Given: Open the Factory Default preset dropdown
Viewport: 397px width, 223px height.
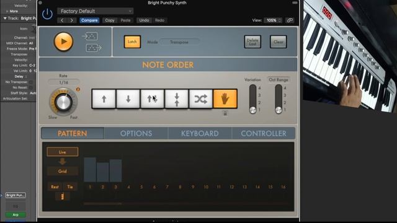Looking at the screenshot, I should pyautogui.click(x=95, y=11).
